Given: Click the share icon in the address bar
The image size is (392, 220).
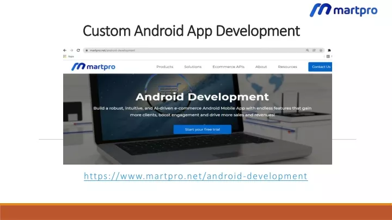Looking at the screenshot, I should click(x=314, y=51).
